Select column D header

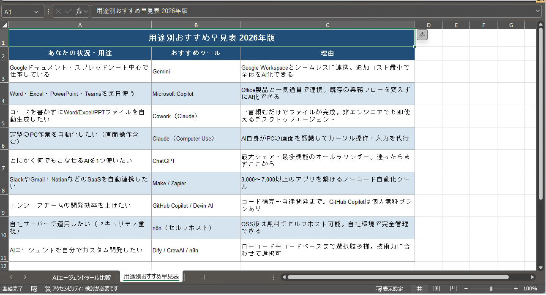point(429,25)
